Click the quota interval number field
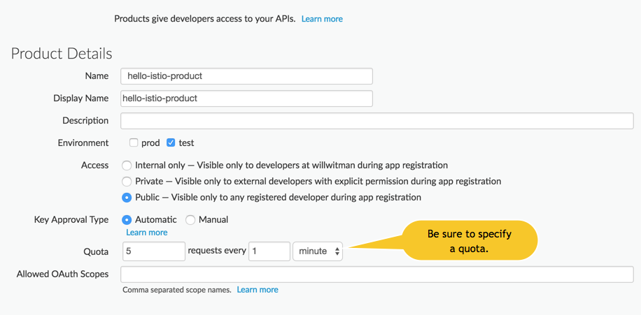This screenshot has height=315, width=641. tap(269, 251)
